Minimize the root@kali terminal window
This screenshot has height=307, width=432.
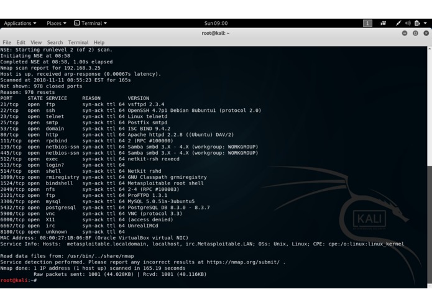(405, 33)
